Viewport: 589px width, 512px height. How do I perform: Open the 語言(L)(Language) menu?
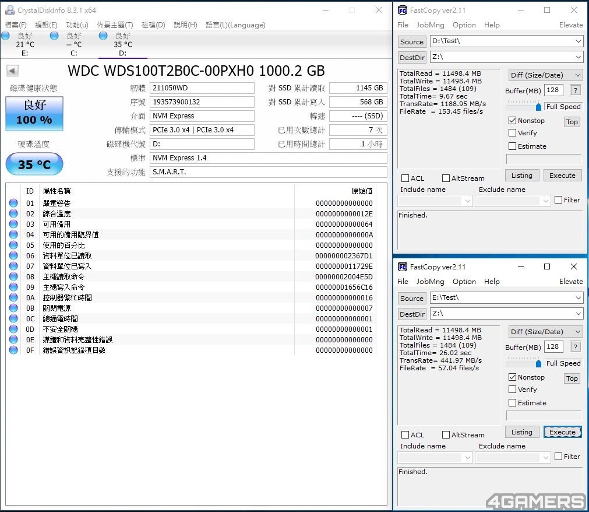pos(235,25)
